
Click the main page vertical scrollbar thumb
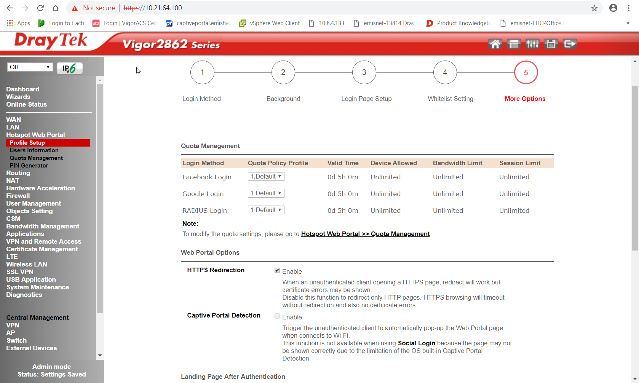point(635,168)
